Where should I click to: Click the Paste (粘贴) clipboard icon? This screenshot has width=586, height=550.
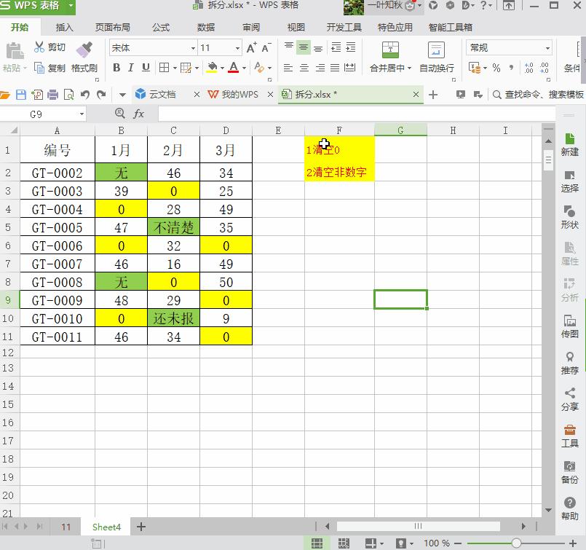pyautogui.click(x=15, y=51)
